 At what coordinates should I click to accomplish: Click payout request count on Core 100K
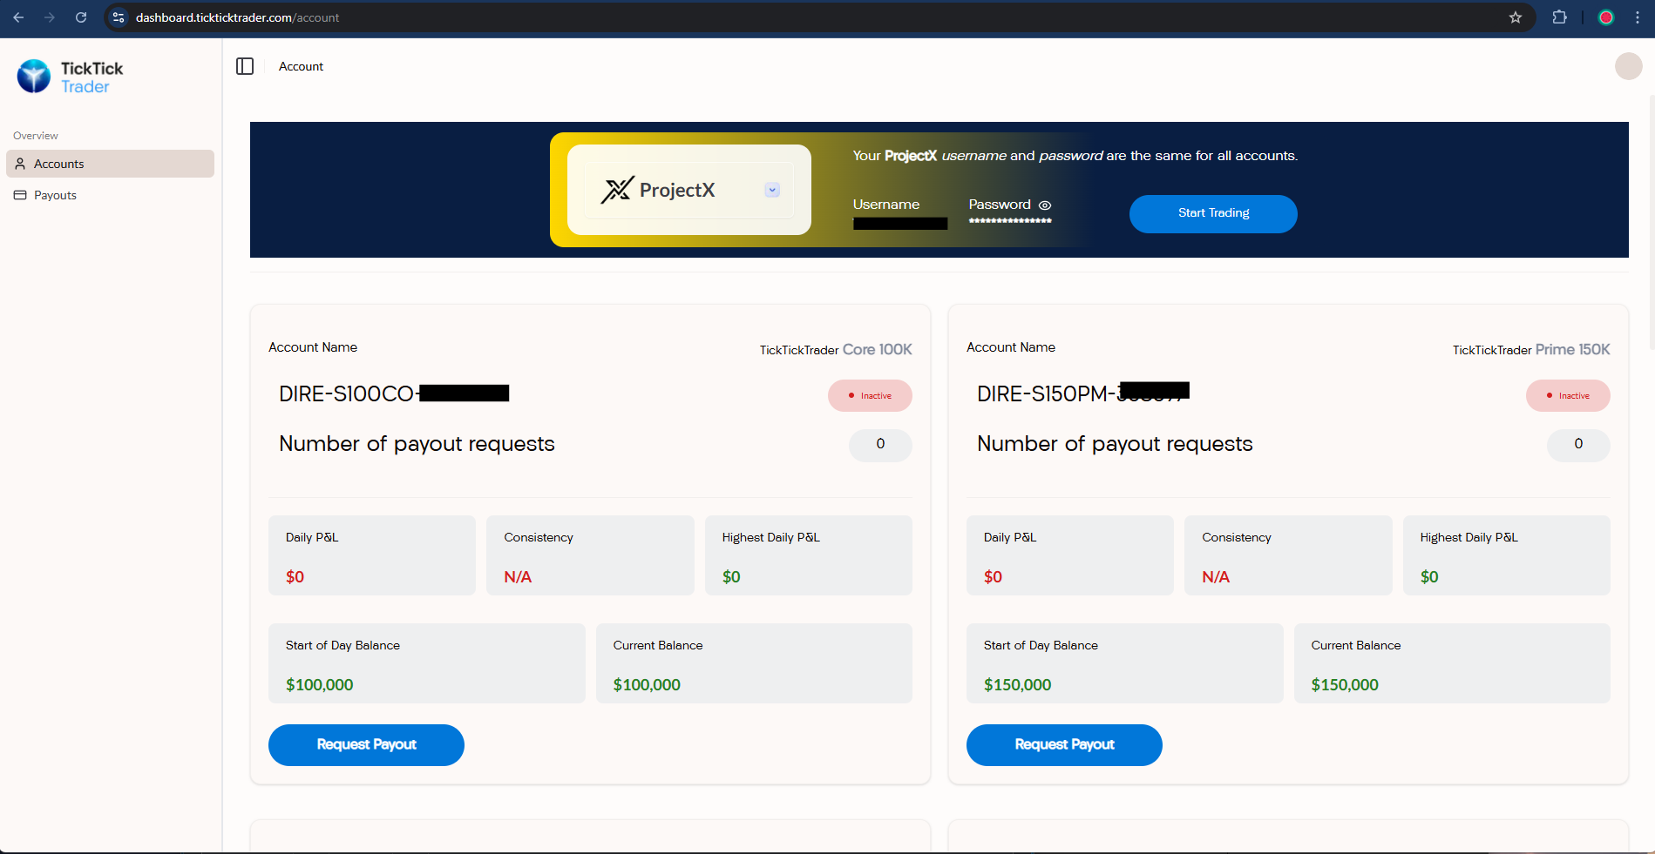[x=880, y=444]
